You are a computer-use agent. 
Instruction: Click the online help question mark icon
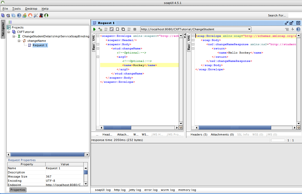(19, 15)
